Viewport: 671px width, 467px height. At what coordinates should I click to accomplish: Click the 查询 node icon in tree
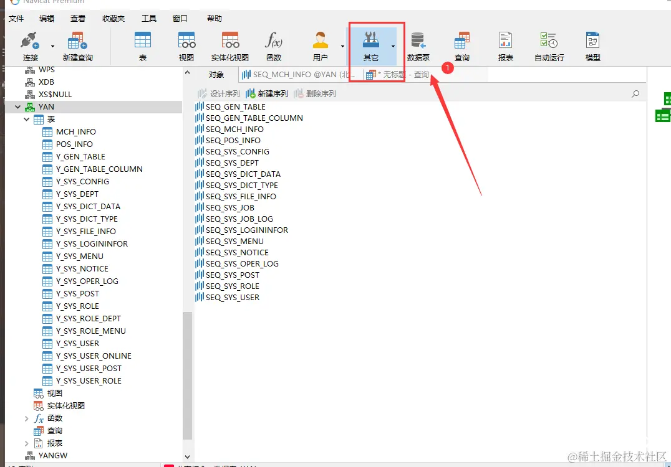[x=38, y=431]
